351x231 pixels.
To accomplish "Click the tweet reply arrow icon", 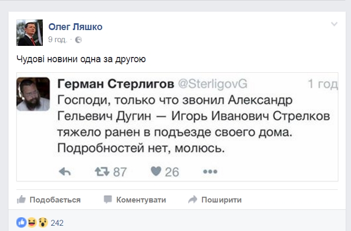I will [x=65, y=171].
